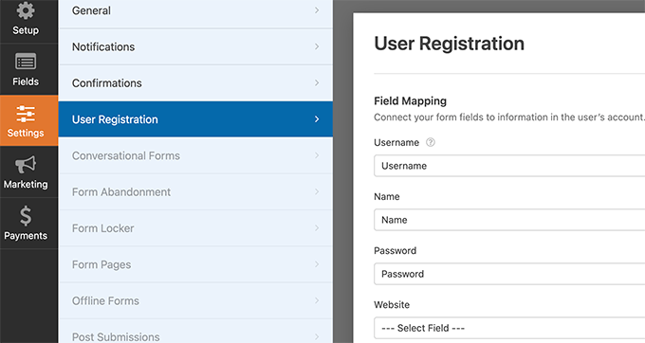Open the Setup gear icon

coord(26,10)
